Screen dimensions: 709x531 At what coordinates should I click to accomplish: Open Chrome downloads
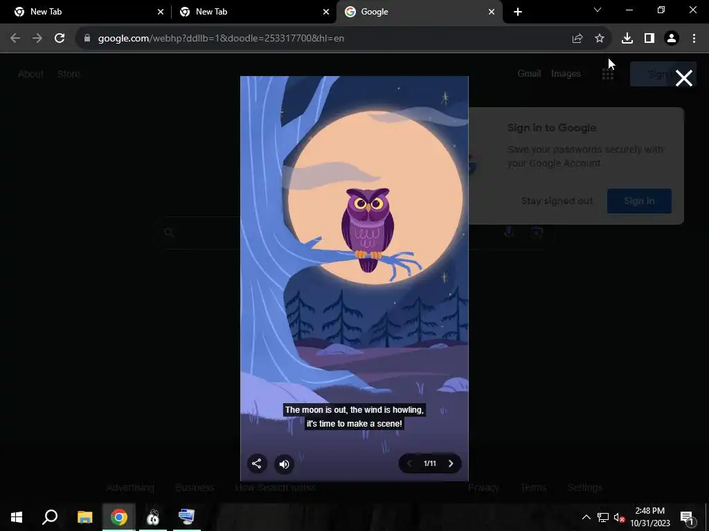pos(627,39)
